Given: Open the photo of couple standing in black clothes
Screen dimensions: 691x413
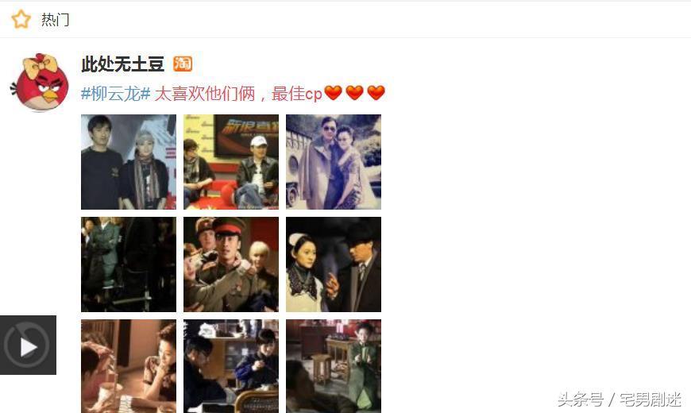Looking at the screenshot, I should (x=129, y=162).
